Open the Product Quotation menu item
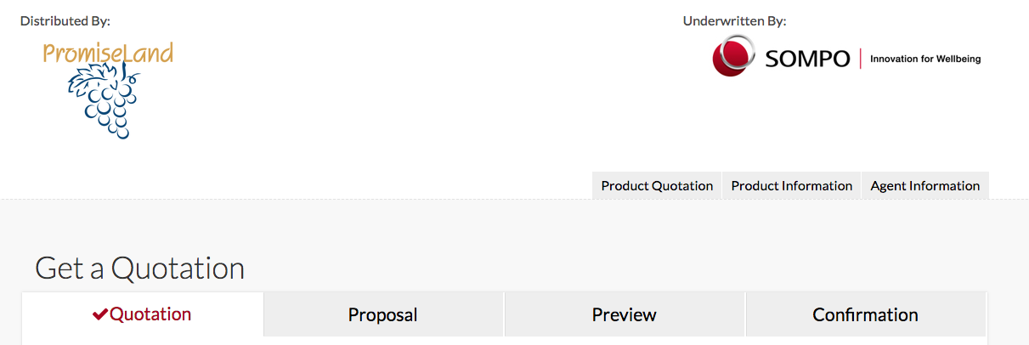 point(657,186)
